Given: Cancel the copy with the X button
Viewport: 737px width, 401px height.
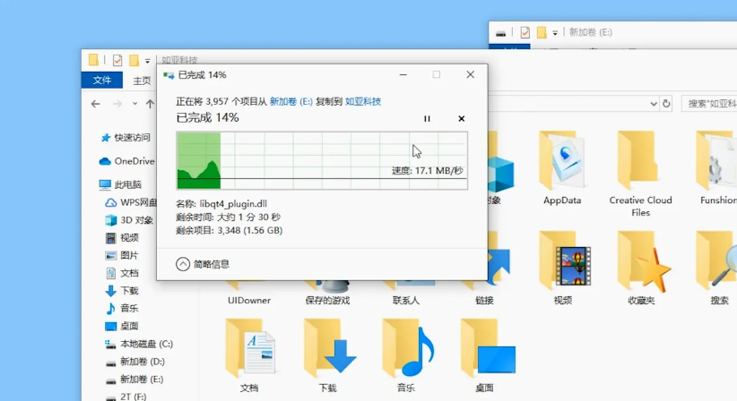Looking at the screenshot, I should tap(461, 118).
